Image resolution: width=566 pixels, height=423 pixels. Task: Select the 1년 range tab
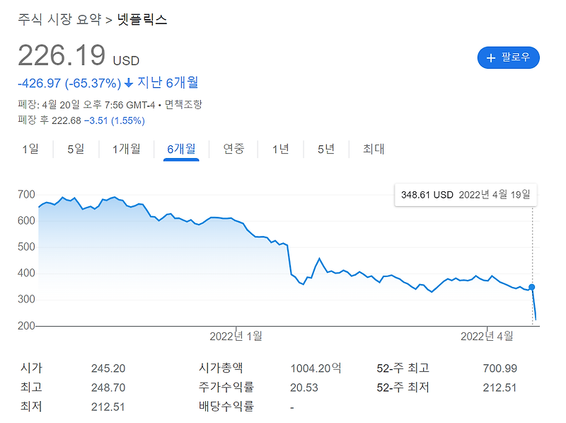pyautogui.click(x=280, y=149)
